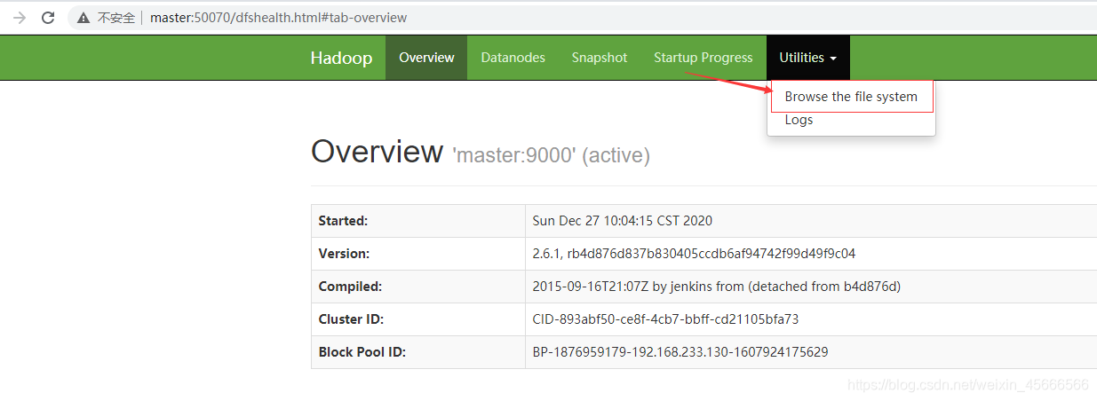This screenshot has width=1097, height=401.
Task: Click the Version row label
Action: [x=344, y=254]
